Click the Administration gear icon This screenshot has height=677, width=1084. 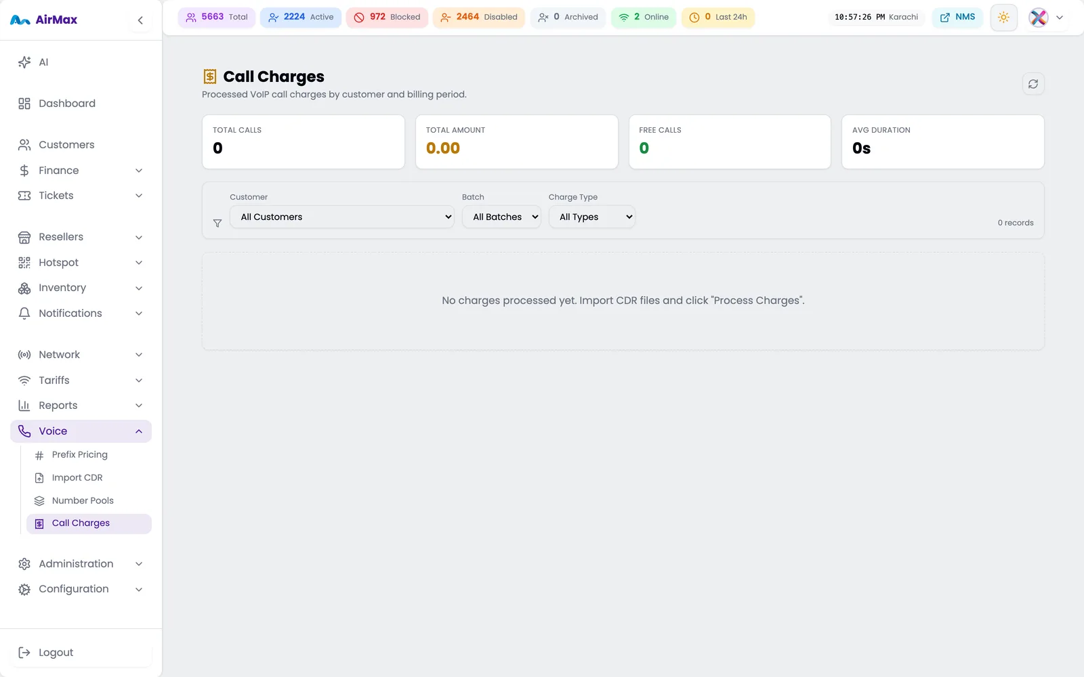[24, 564]
